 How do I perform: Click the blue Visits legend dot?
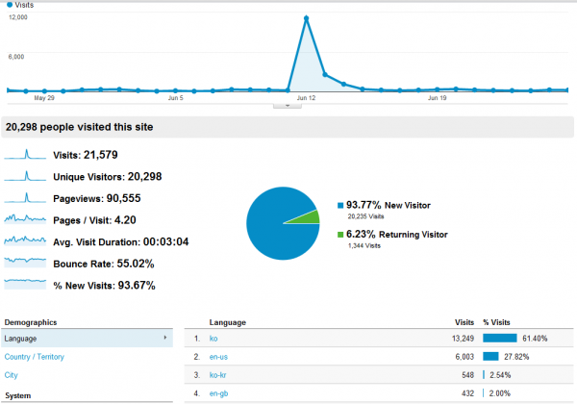click(9, 5)
